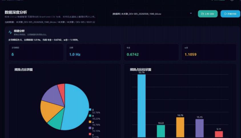Click the summary line with θ/β = 0.6742
241x138 pixels.
click(43, 40)
